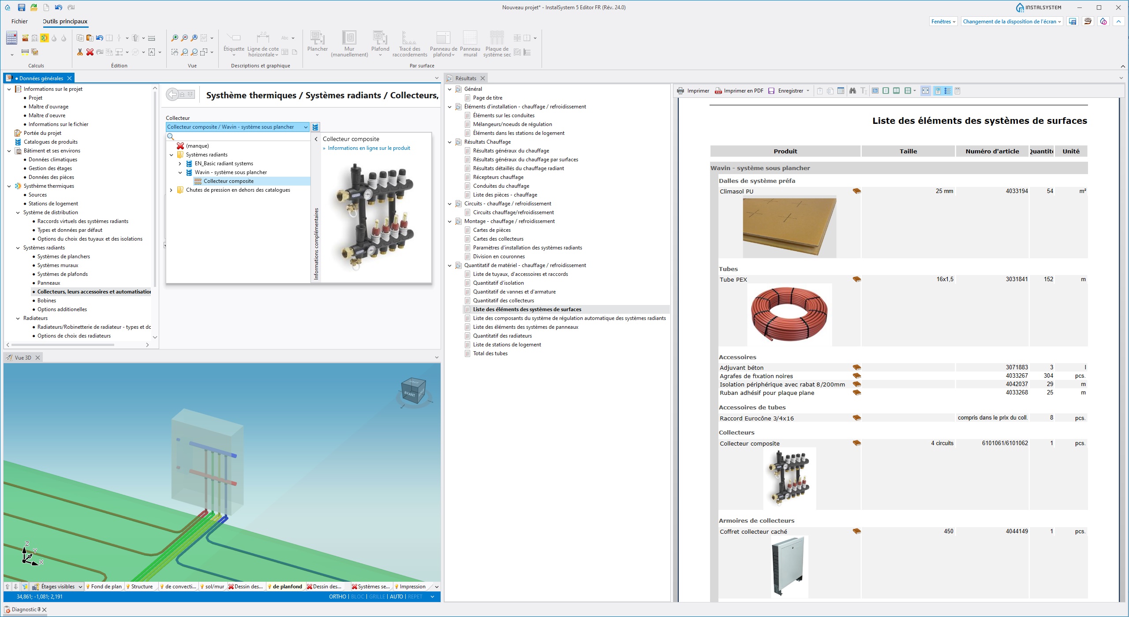The image size is (1129, 617).
Task: Click the heating/cooling sun-snowflake calculation icon
Action: (x=45, y=38)
